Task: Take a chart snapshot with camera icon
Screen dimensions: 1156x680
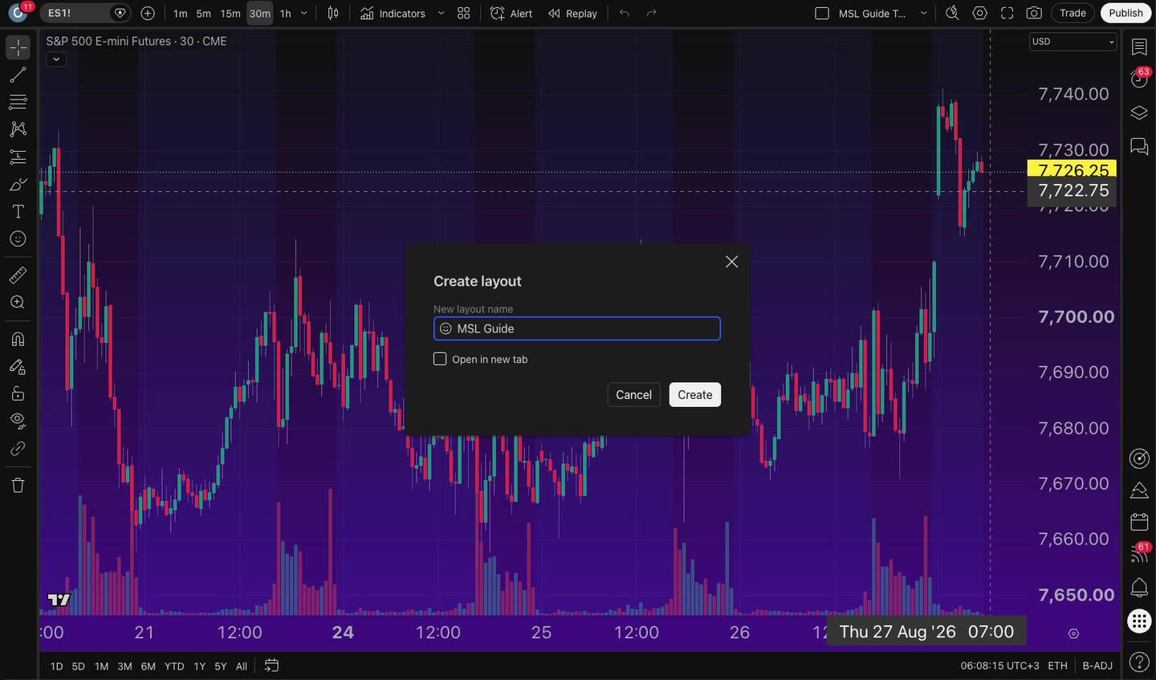Action: tap(1034, 14)
